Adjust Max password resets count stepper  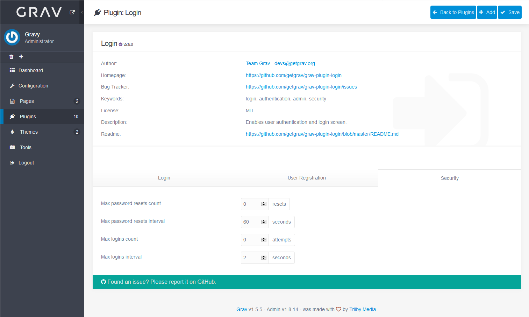pyautogui.click(x=264, y=204)
